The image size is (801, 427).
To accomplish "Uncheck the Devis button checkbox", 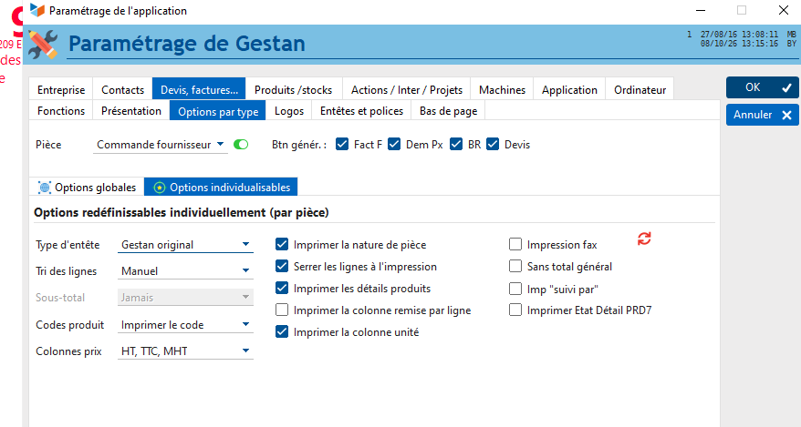I will pos(493,144).
